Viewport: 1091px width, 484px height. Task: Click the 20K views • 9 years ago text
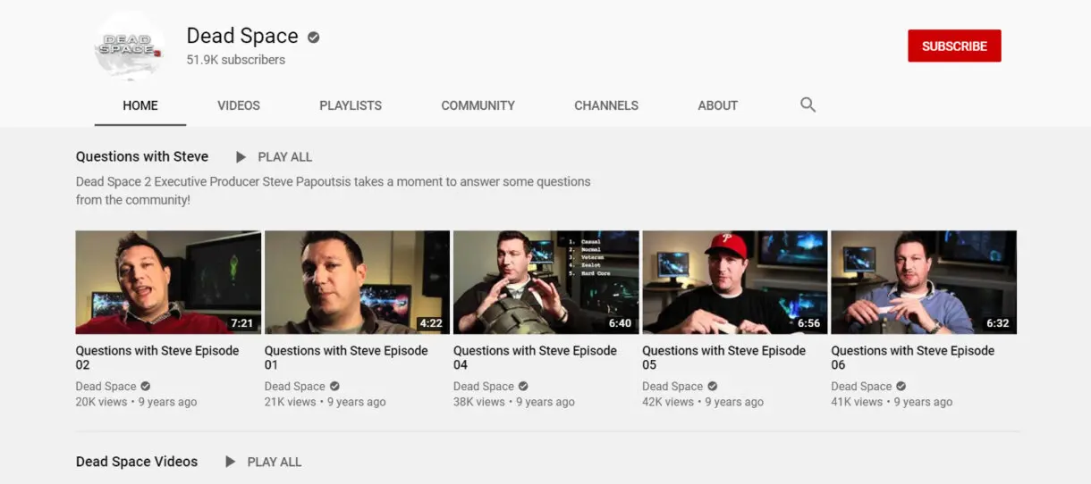(x=136, y=402)
